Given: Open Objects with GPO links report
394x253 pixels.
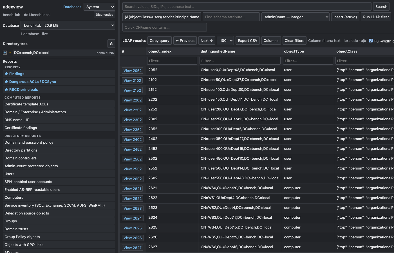Looking at the screenshot, I should pos(59,245).
